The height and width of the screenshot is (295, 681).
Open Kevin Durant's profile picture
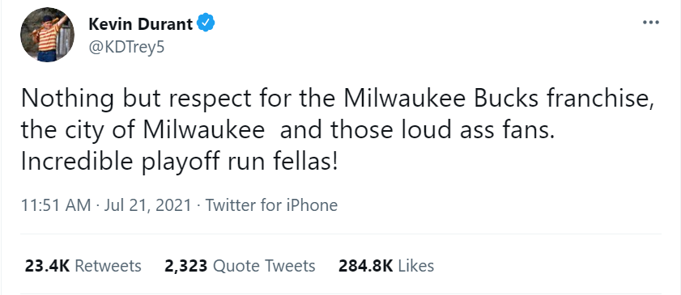pyautogui.click(x=47, y=35)
